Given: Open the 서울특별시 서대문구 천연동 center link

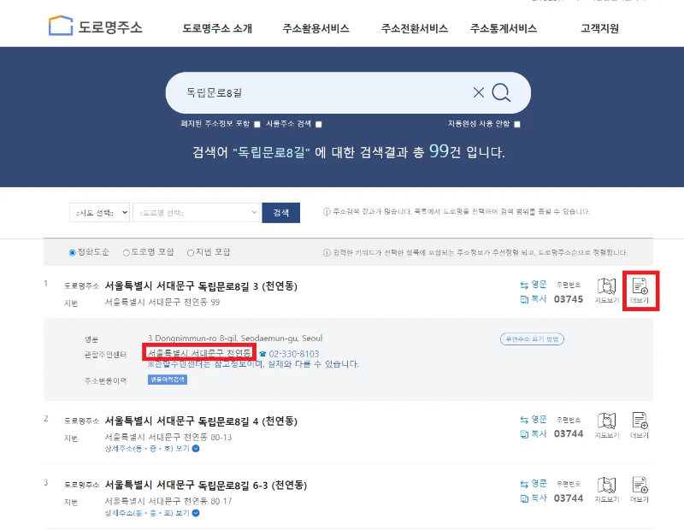Looking at the screenshot, I should coord(200,350).
